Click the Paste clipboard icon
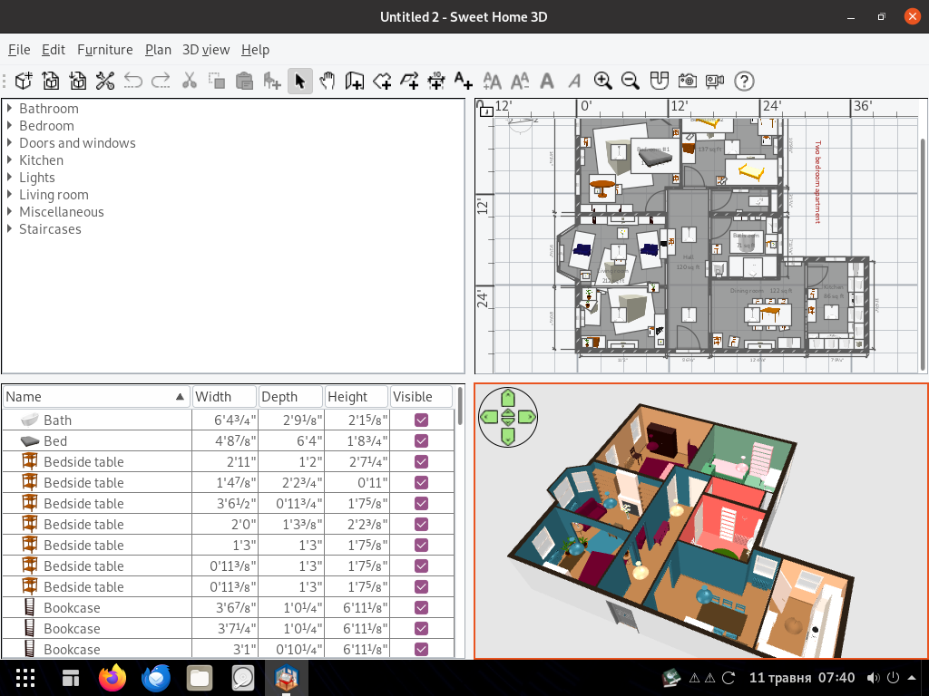The width and height of the screenshot is (929, 696). 244,81
